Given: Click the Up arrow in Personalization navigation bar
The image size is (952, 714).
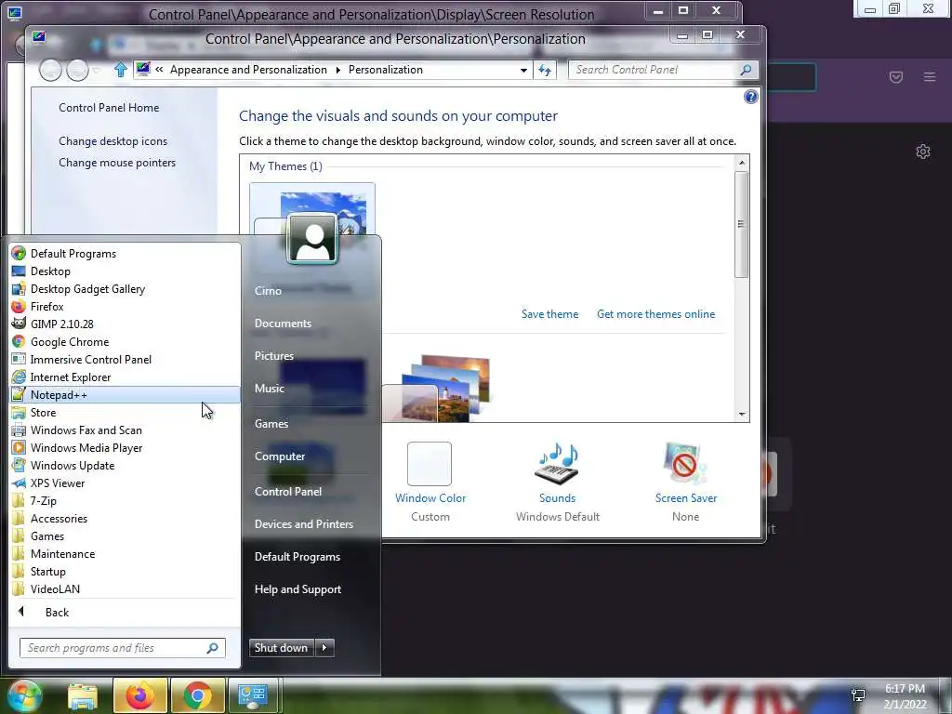Looking at the screenshot, I should coord(121,70).
